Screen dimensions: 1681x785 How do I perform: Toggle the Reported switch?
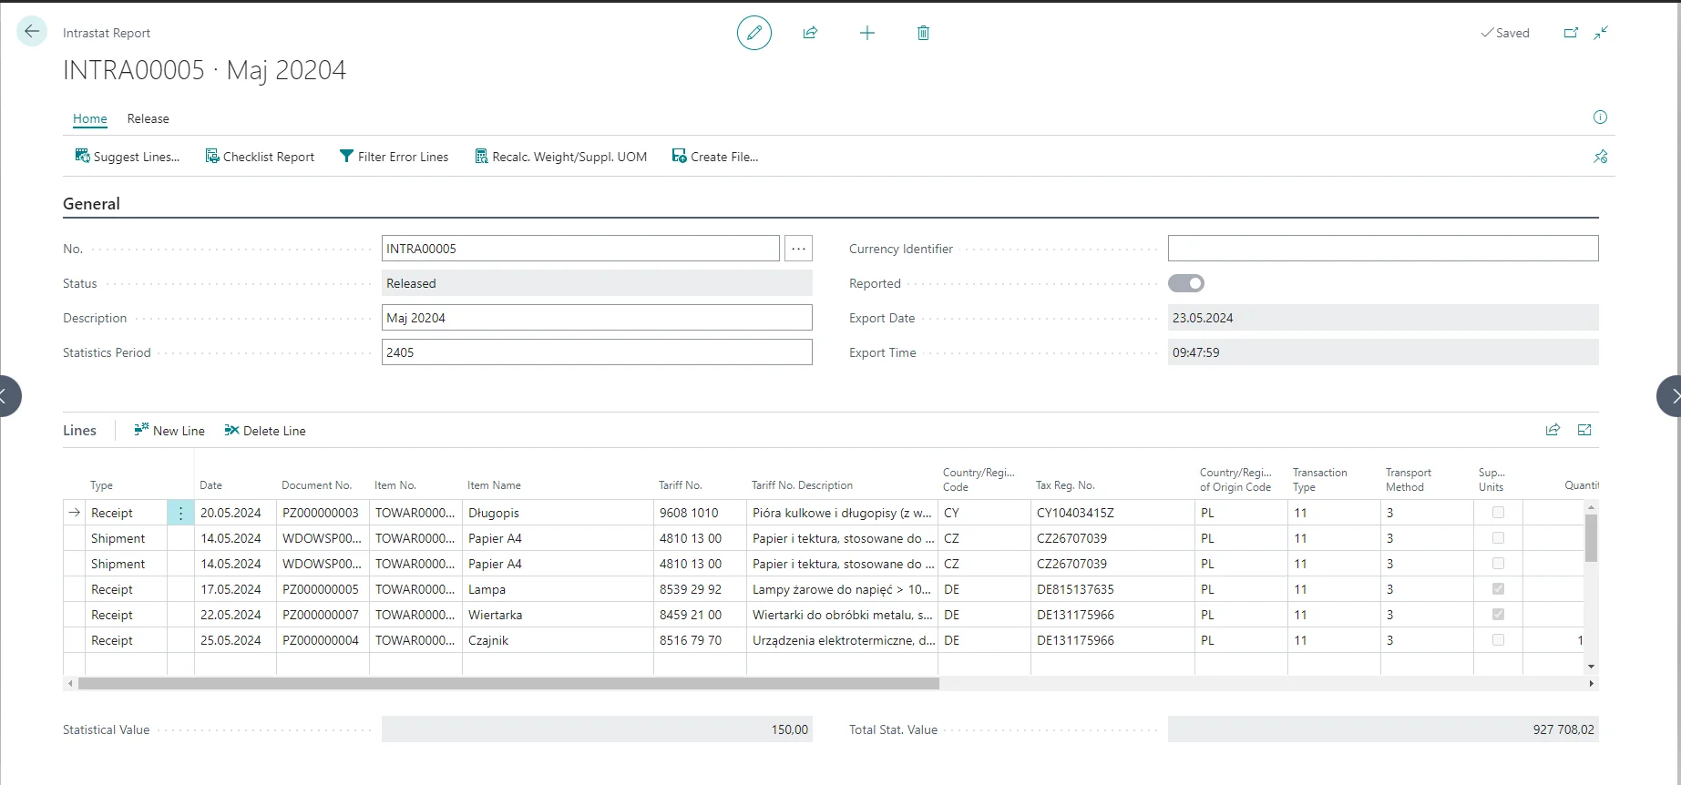point(1185,283)
